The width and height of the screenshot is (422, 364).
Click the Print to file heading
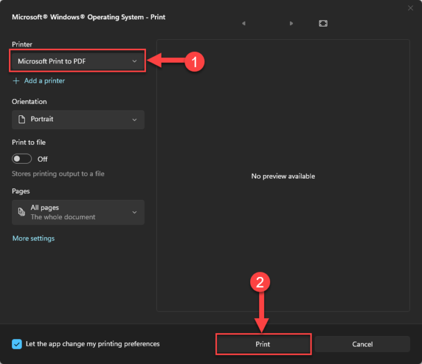[x=29, y=142]
